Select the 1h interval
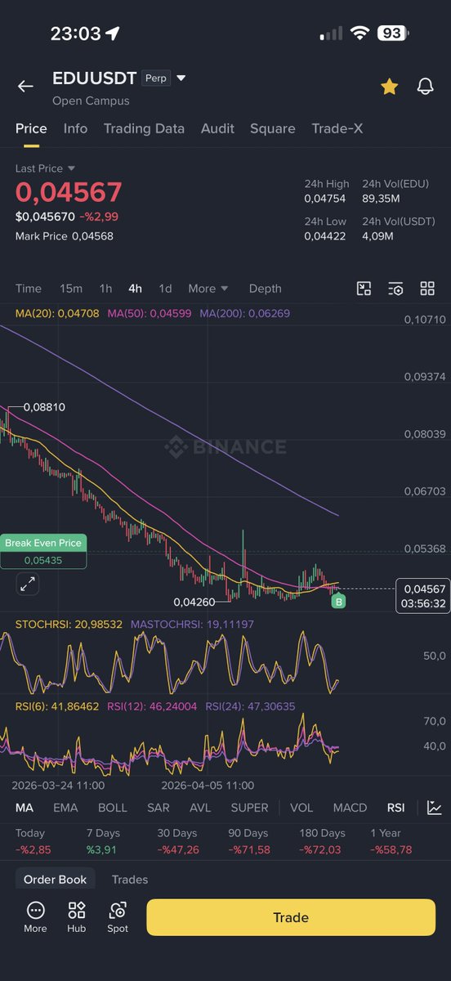The width and height of the screenshot is (451, 981). click(x=105, y=289)
